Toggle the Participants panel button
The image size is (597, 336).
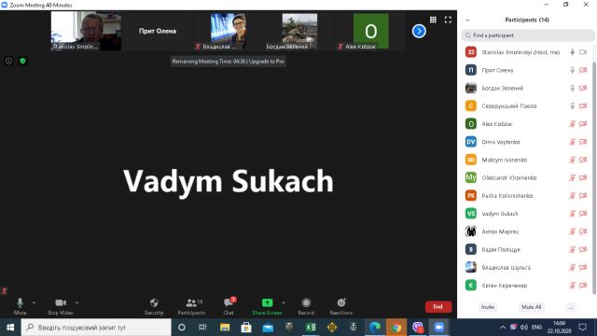pyautogui.click(x=191, y=306)
